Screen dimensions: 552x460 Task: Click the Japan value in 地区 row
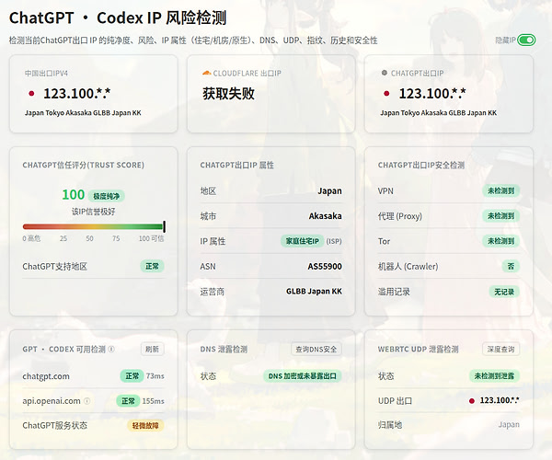[330, 191]
